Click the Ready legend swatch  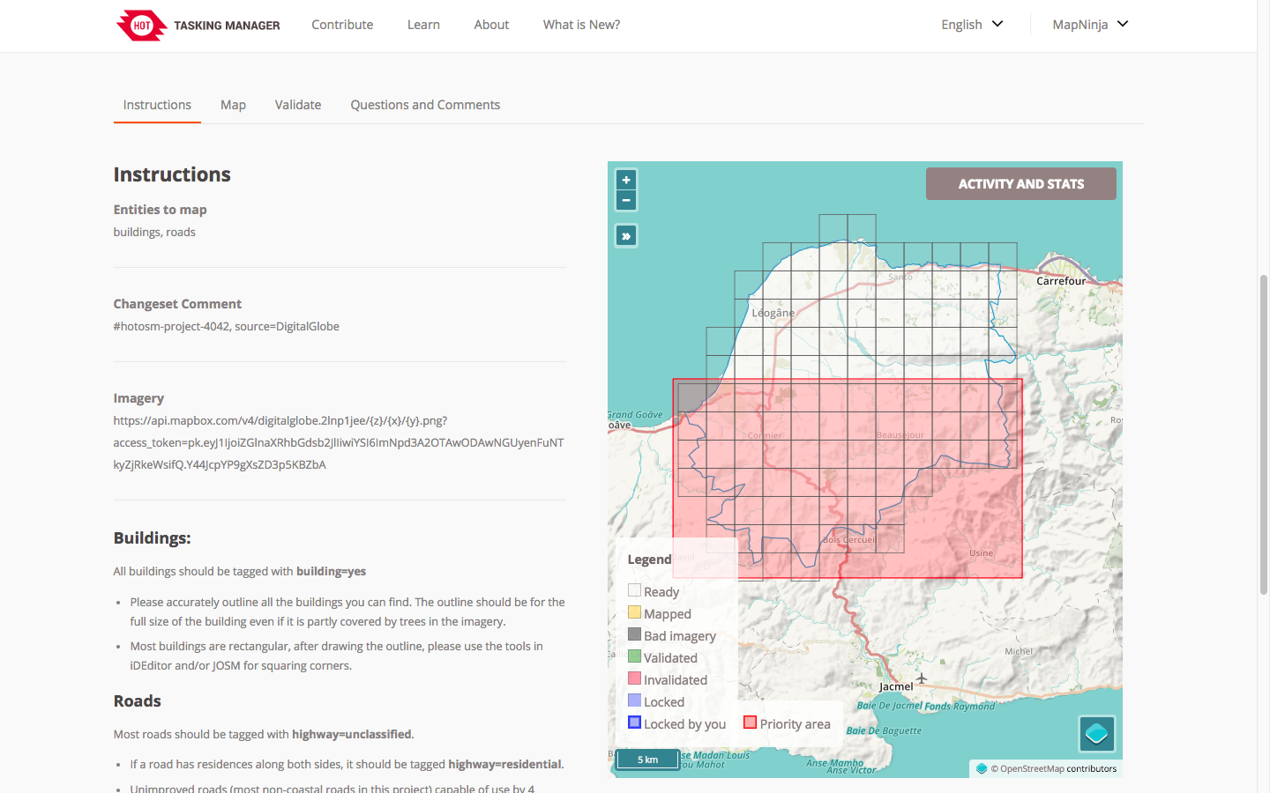[634, 590]
